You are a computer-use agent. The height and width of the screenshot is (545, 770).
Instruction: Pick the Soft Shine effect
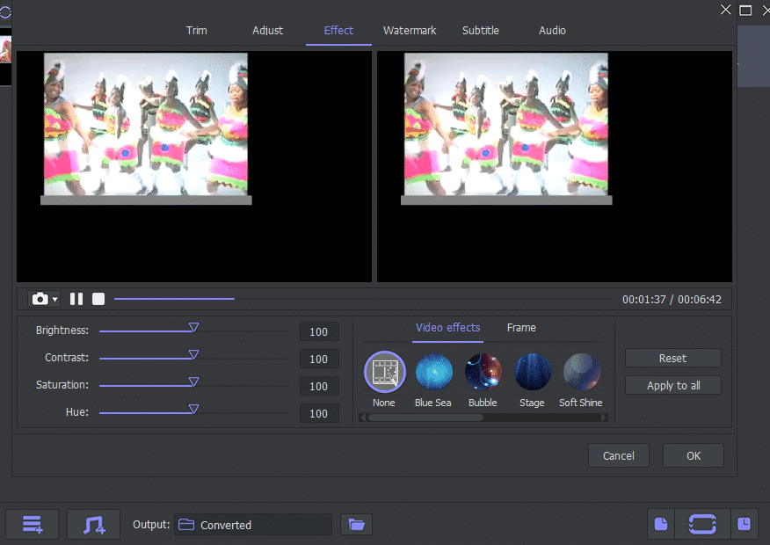581,373
